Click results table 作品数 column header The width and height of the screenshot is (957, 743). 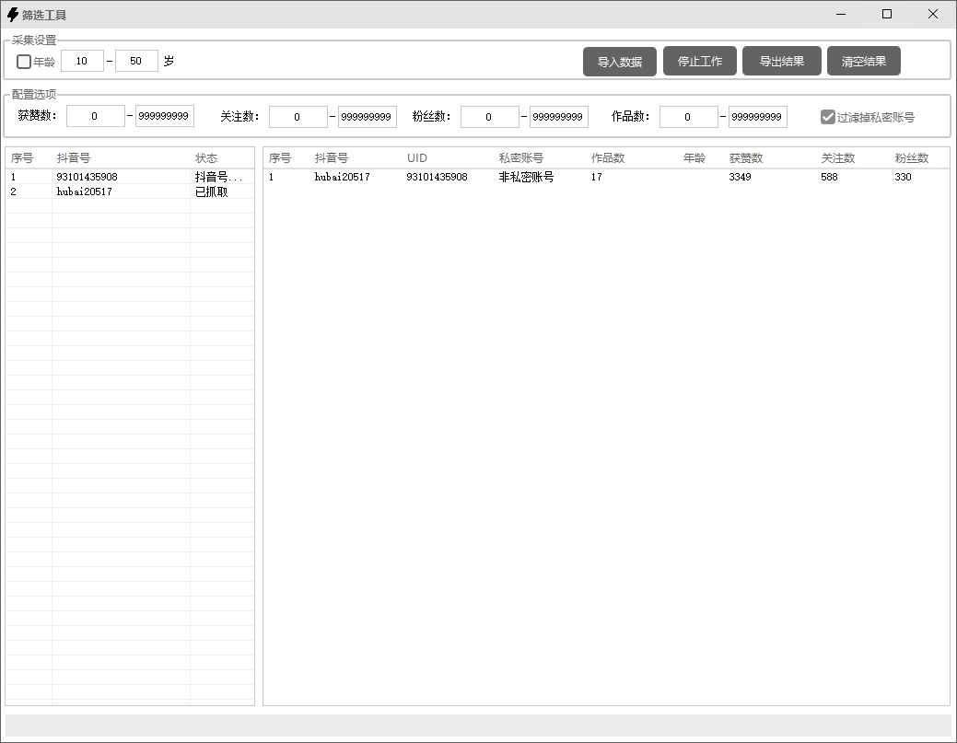point(632,158)
